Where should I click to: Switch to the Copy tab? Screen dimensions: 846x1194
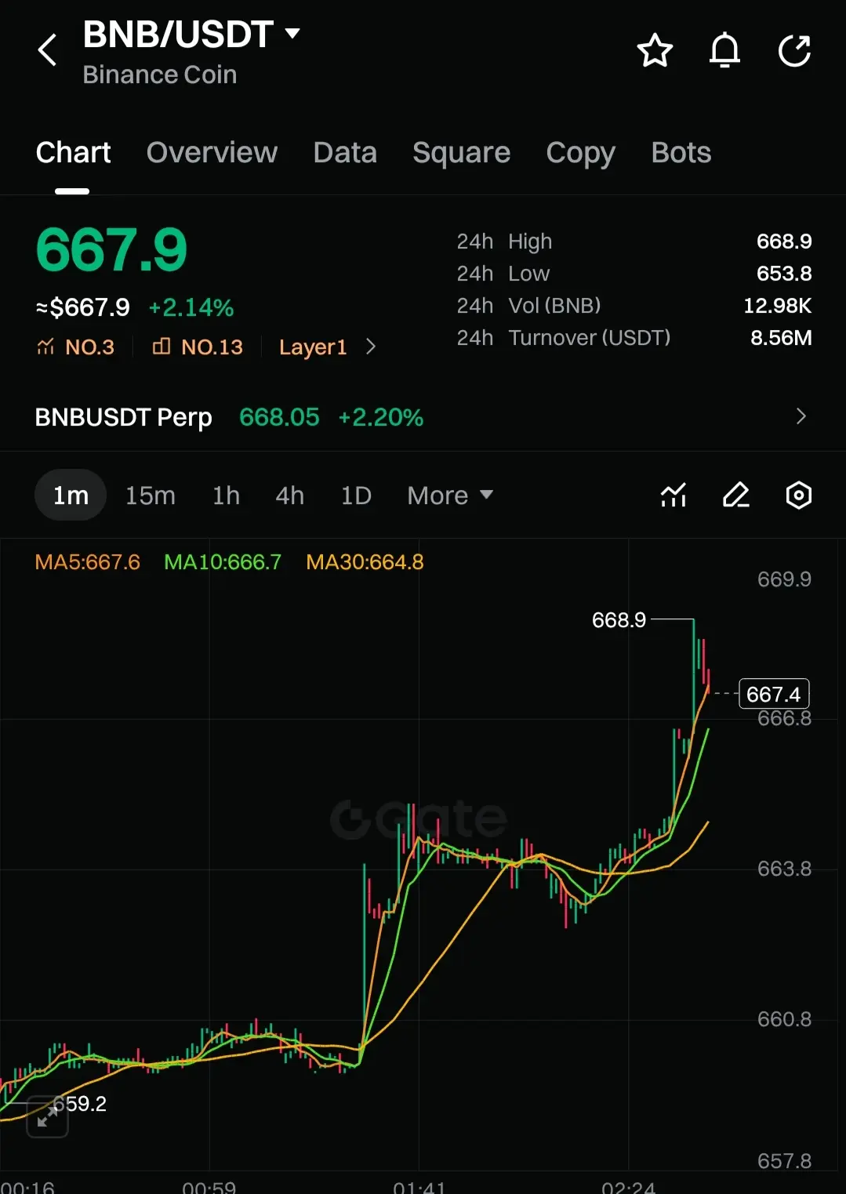(580, 153)
